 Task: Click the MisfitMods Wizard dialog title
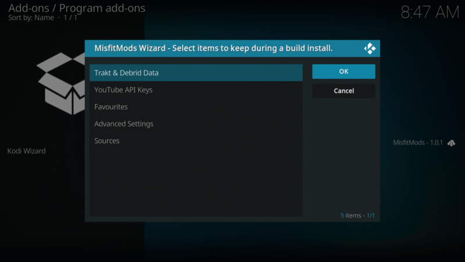coord(213,48)
